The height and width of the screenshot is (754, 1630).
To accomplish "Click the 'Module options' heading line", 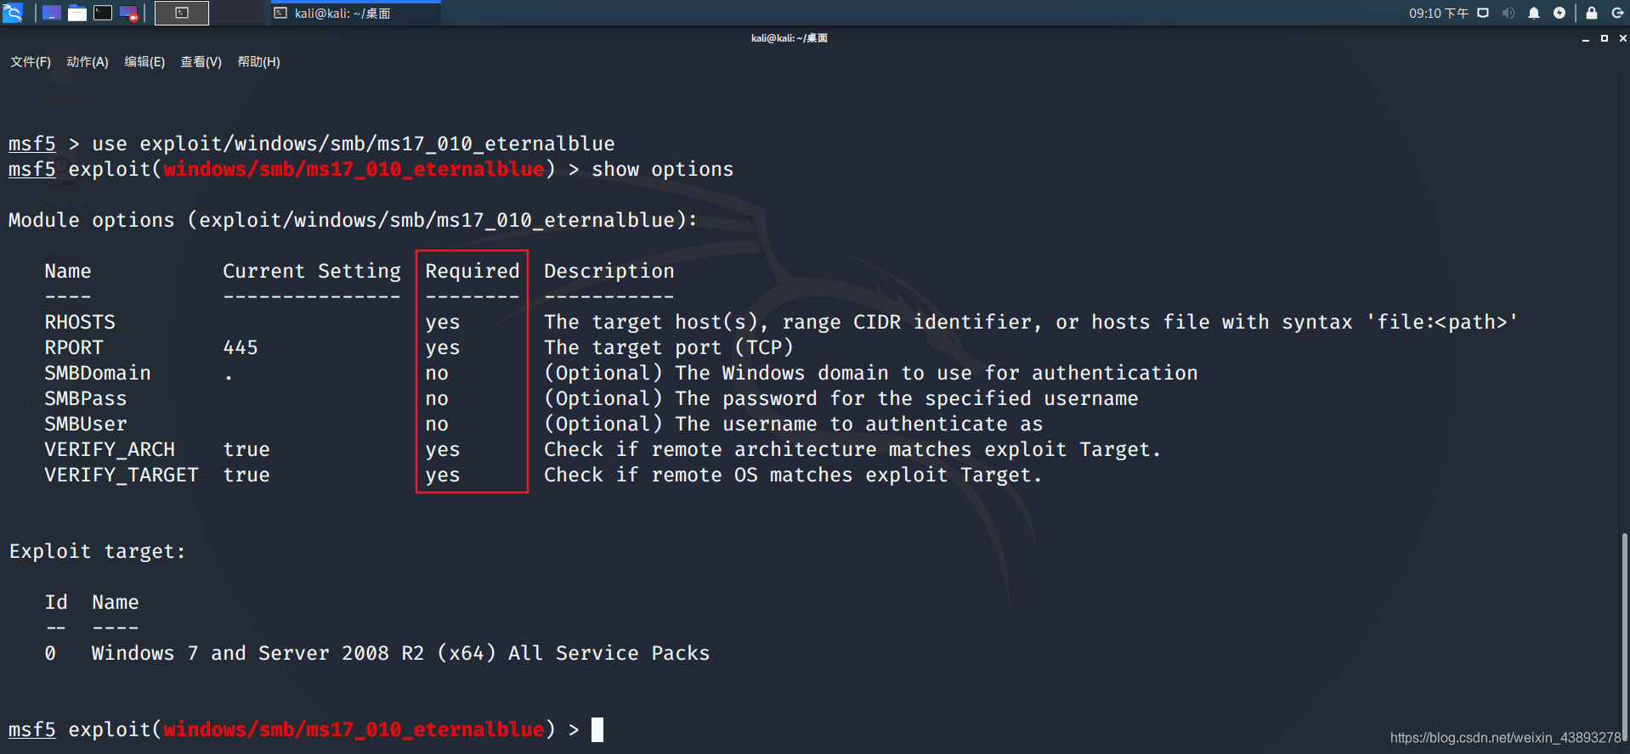I will click(x=353, y=220).
